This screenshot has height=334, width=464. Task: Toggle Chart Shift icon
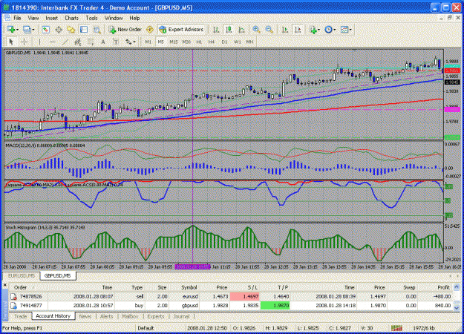tap(298, 30)
